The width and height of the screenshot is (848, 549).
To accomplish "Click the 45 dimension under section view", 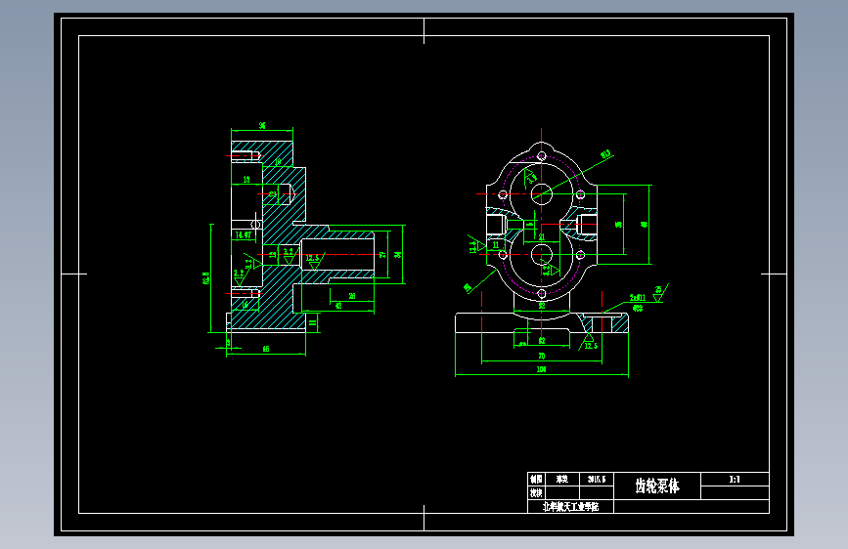I will (266, 349).
